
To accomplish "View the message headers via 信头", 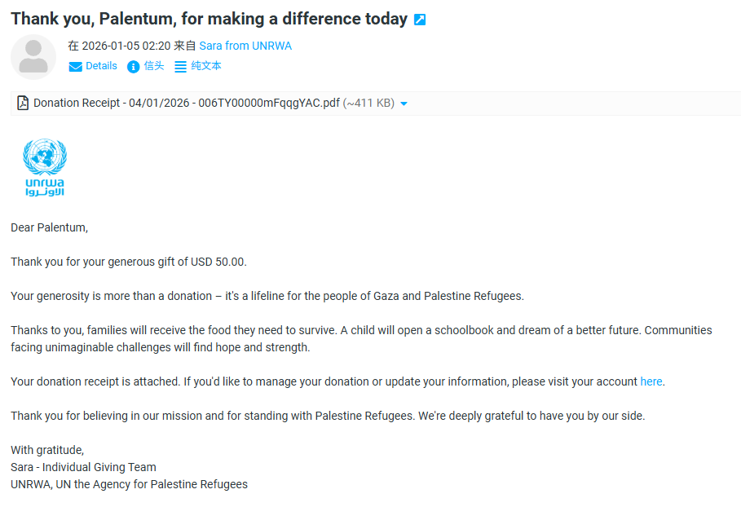I will [154, 66].
